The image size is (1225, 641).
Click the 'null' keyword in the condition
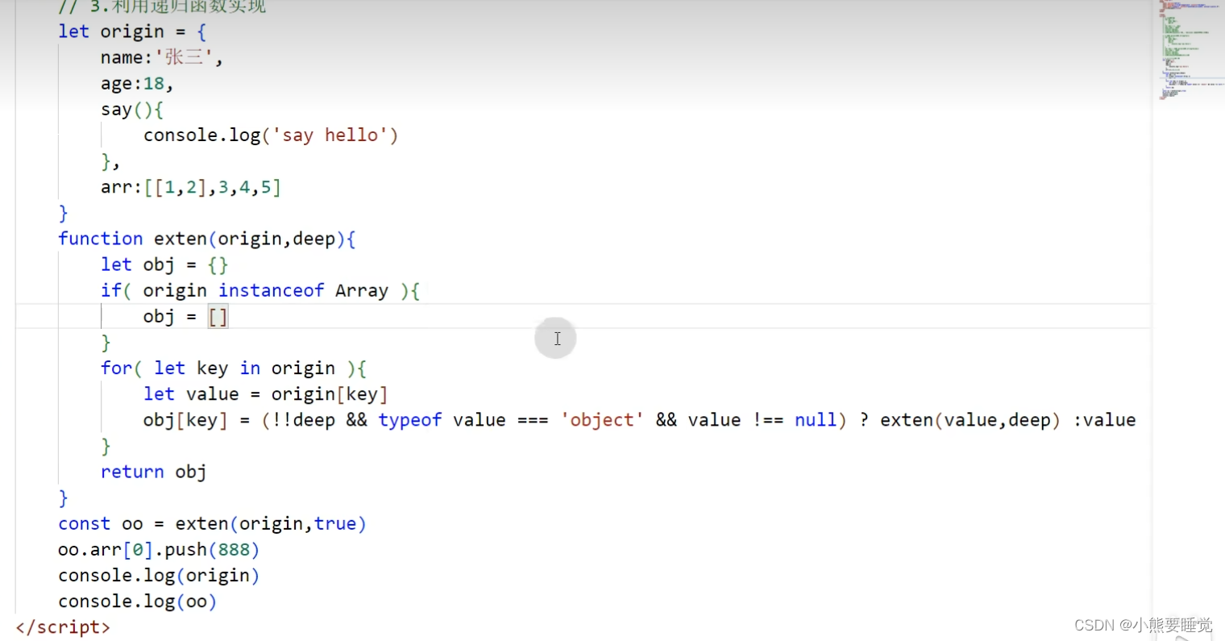pyautogui.click(x=816, y=420)
